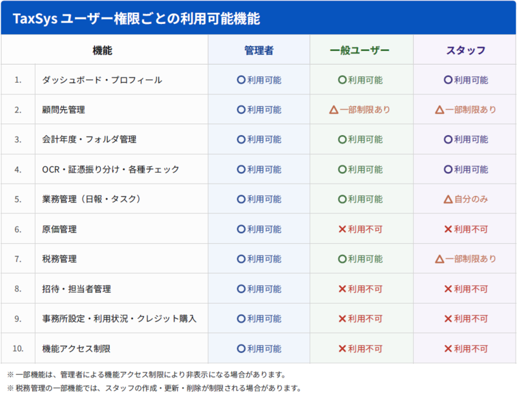
Task: Click スタッフ 利用不可 cell for 事務所設定 row
Action: click(466, 319)
